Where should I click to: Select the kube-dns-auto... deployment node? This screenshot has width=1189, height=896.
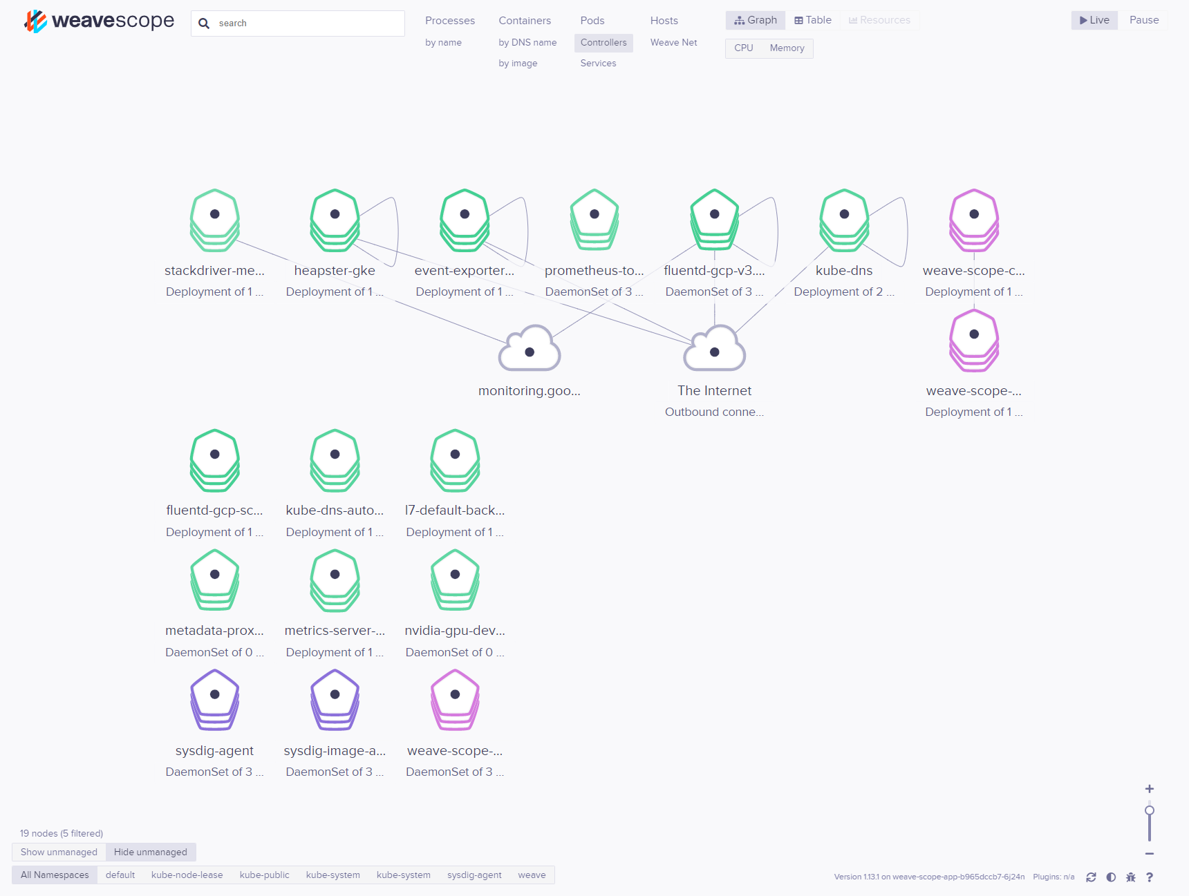click(x=335, y=460)
